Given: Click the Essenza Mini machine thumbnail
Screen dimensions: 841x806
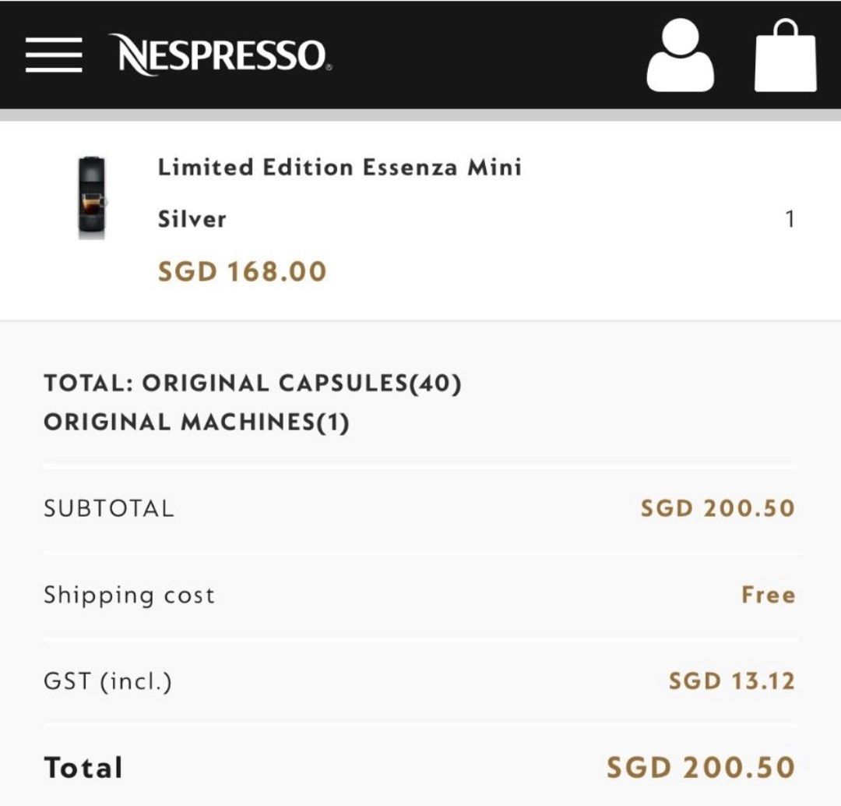Looking at the screenshot, I should coord(90,197).
